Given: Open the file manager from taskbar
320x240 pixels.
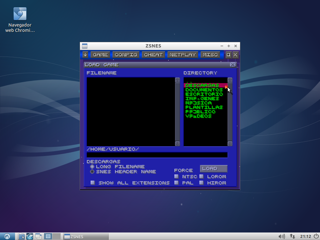Looking at the screenshot, I should [x=21, y=236].
